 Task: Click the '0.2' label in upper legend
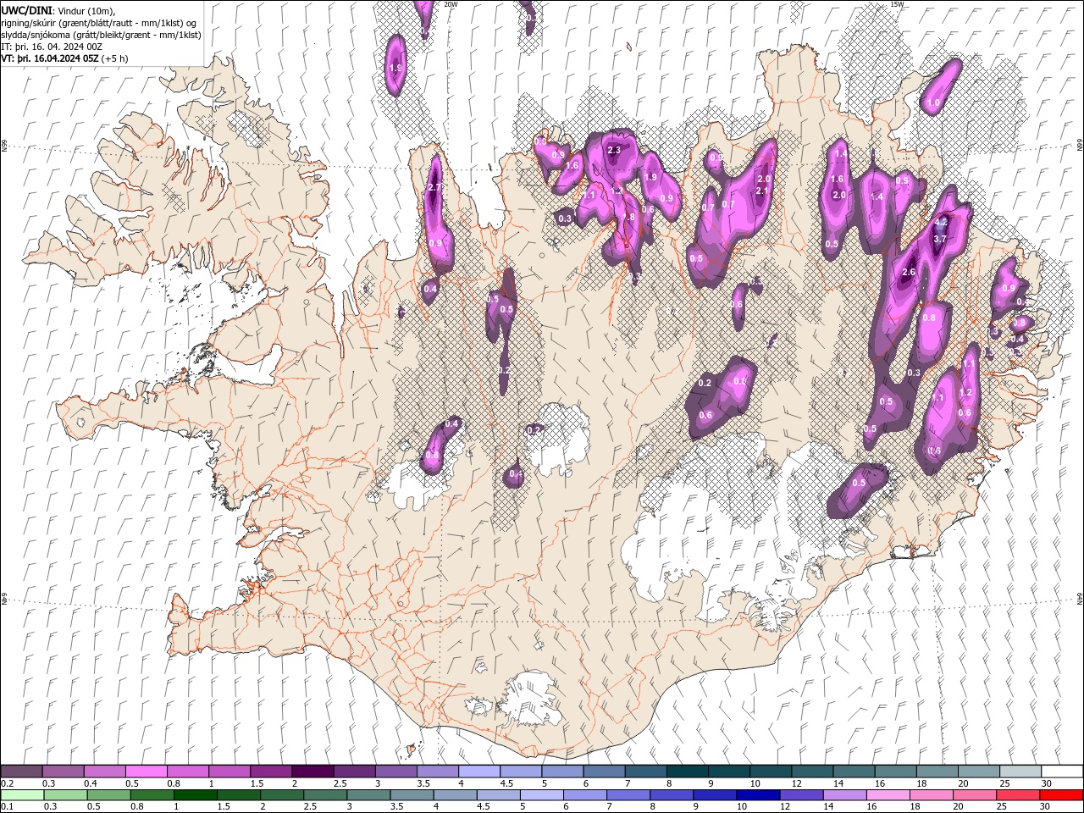click(8, 783)
